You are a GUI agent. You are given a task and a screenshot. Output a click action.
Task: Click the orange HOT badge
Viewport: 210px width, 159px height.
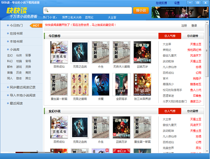(36, 26)
